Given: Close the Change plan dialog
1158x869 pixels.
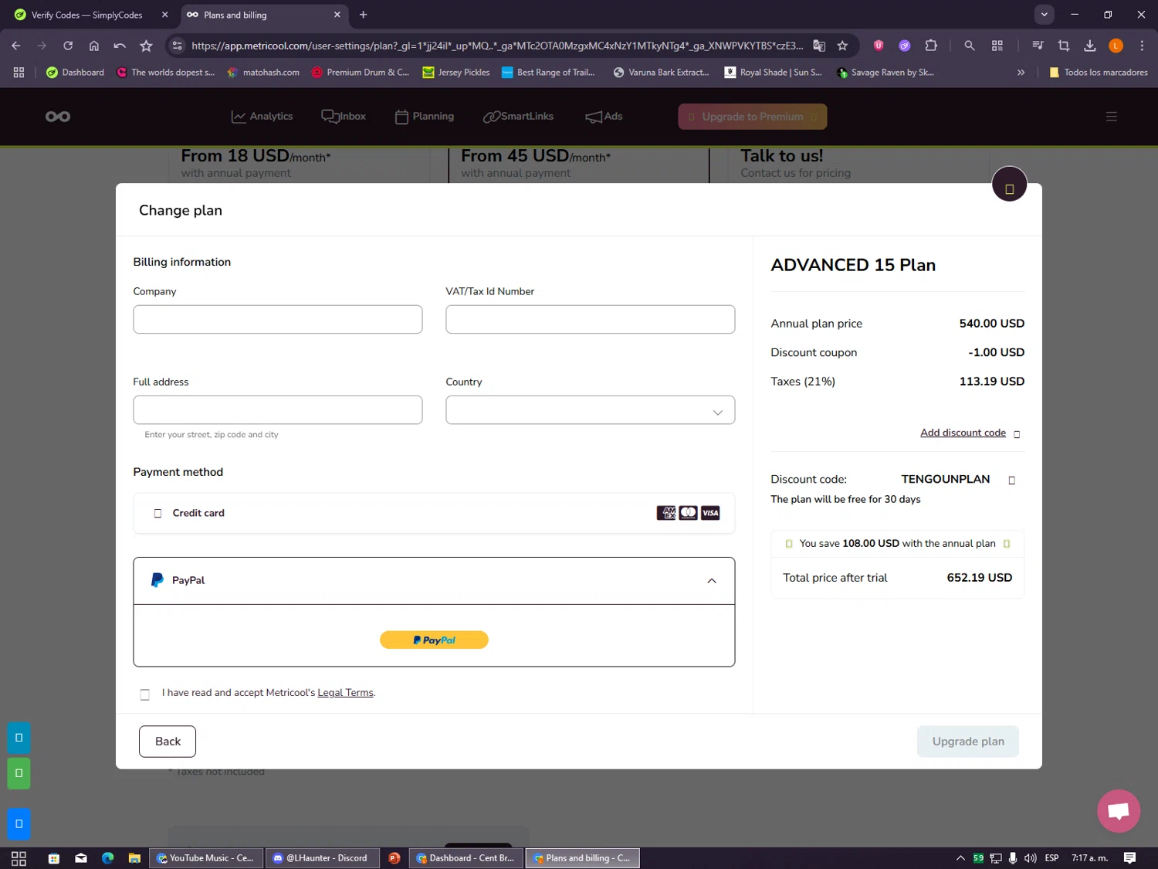Looking at the screenshot, I should pos(1009,185).
